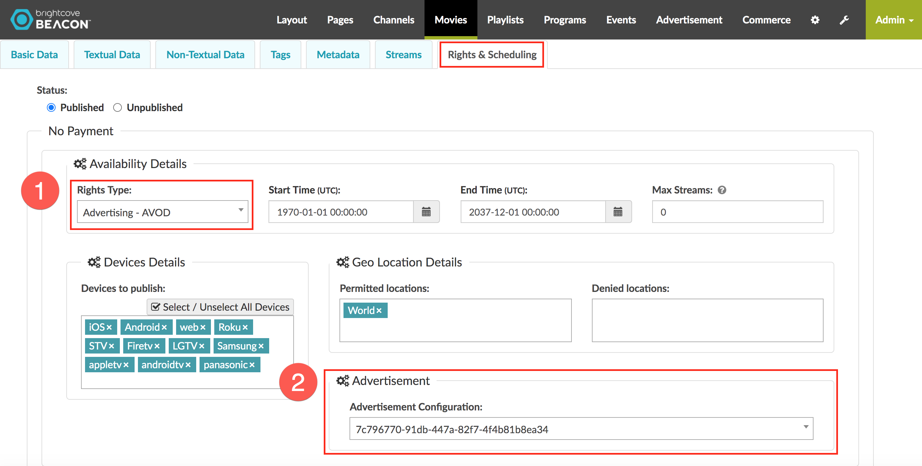The width and height of the screenshot is (922, 466).
Task: Toggle Select / Unselect All Devices
Action: [x=220, y=307]
